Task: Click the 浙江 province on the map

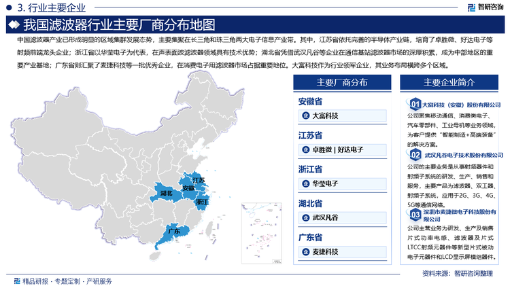Action: (202, 202)
